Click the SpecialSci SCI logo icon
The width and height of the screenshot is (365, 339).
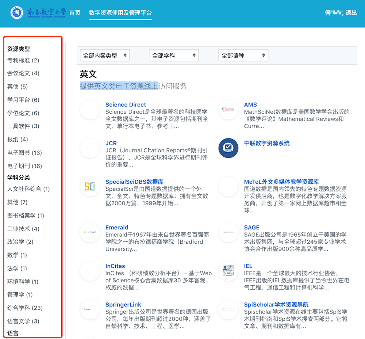[90, 186]
